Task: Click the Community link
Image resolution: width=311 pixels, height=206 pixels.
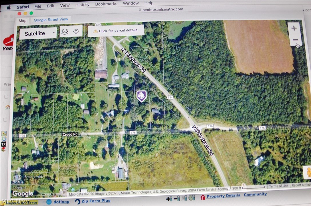Action: click(255, 194)
